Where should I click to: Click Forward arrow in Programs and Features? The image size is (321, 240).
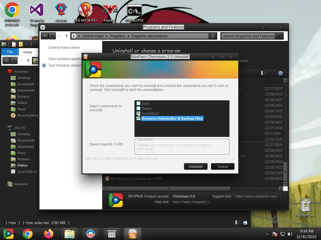(52, 36)
